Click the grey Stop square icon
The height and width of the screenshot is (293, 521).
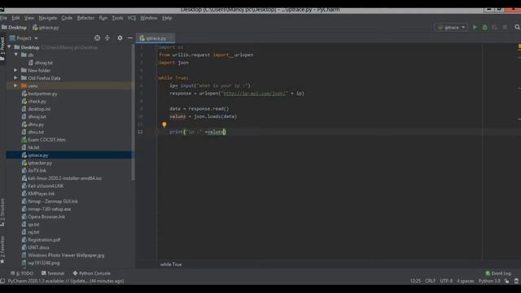click(505, 27)
